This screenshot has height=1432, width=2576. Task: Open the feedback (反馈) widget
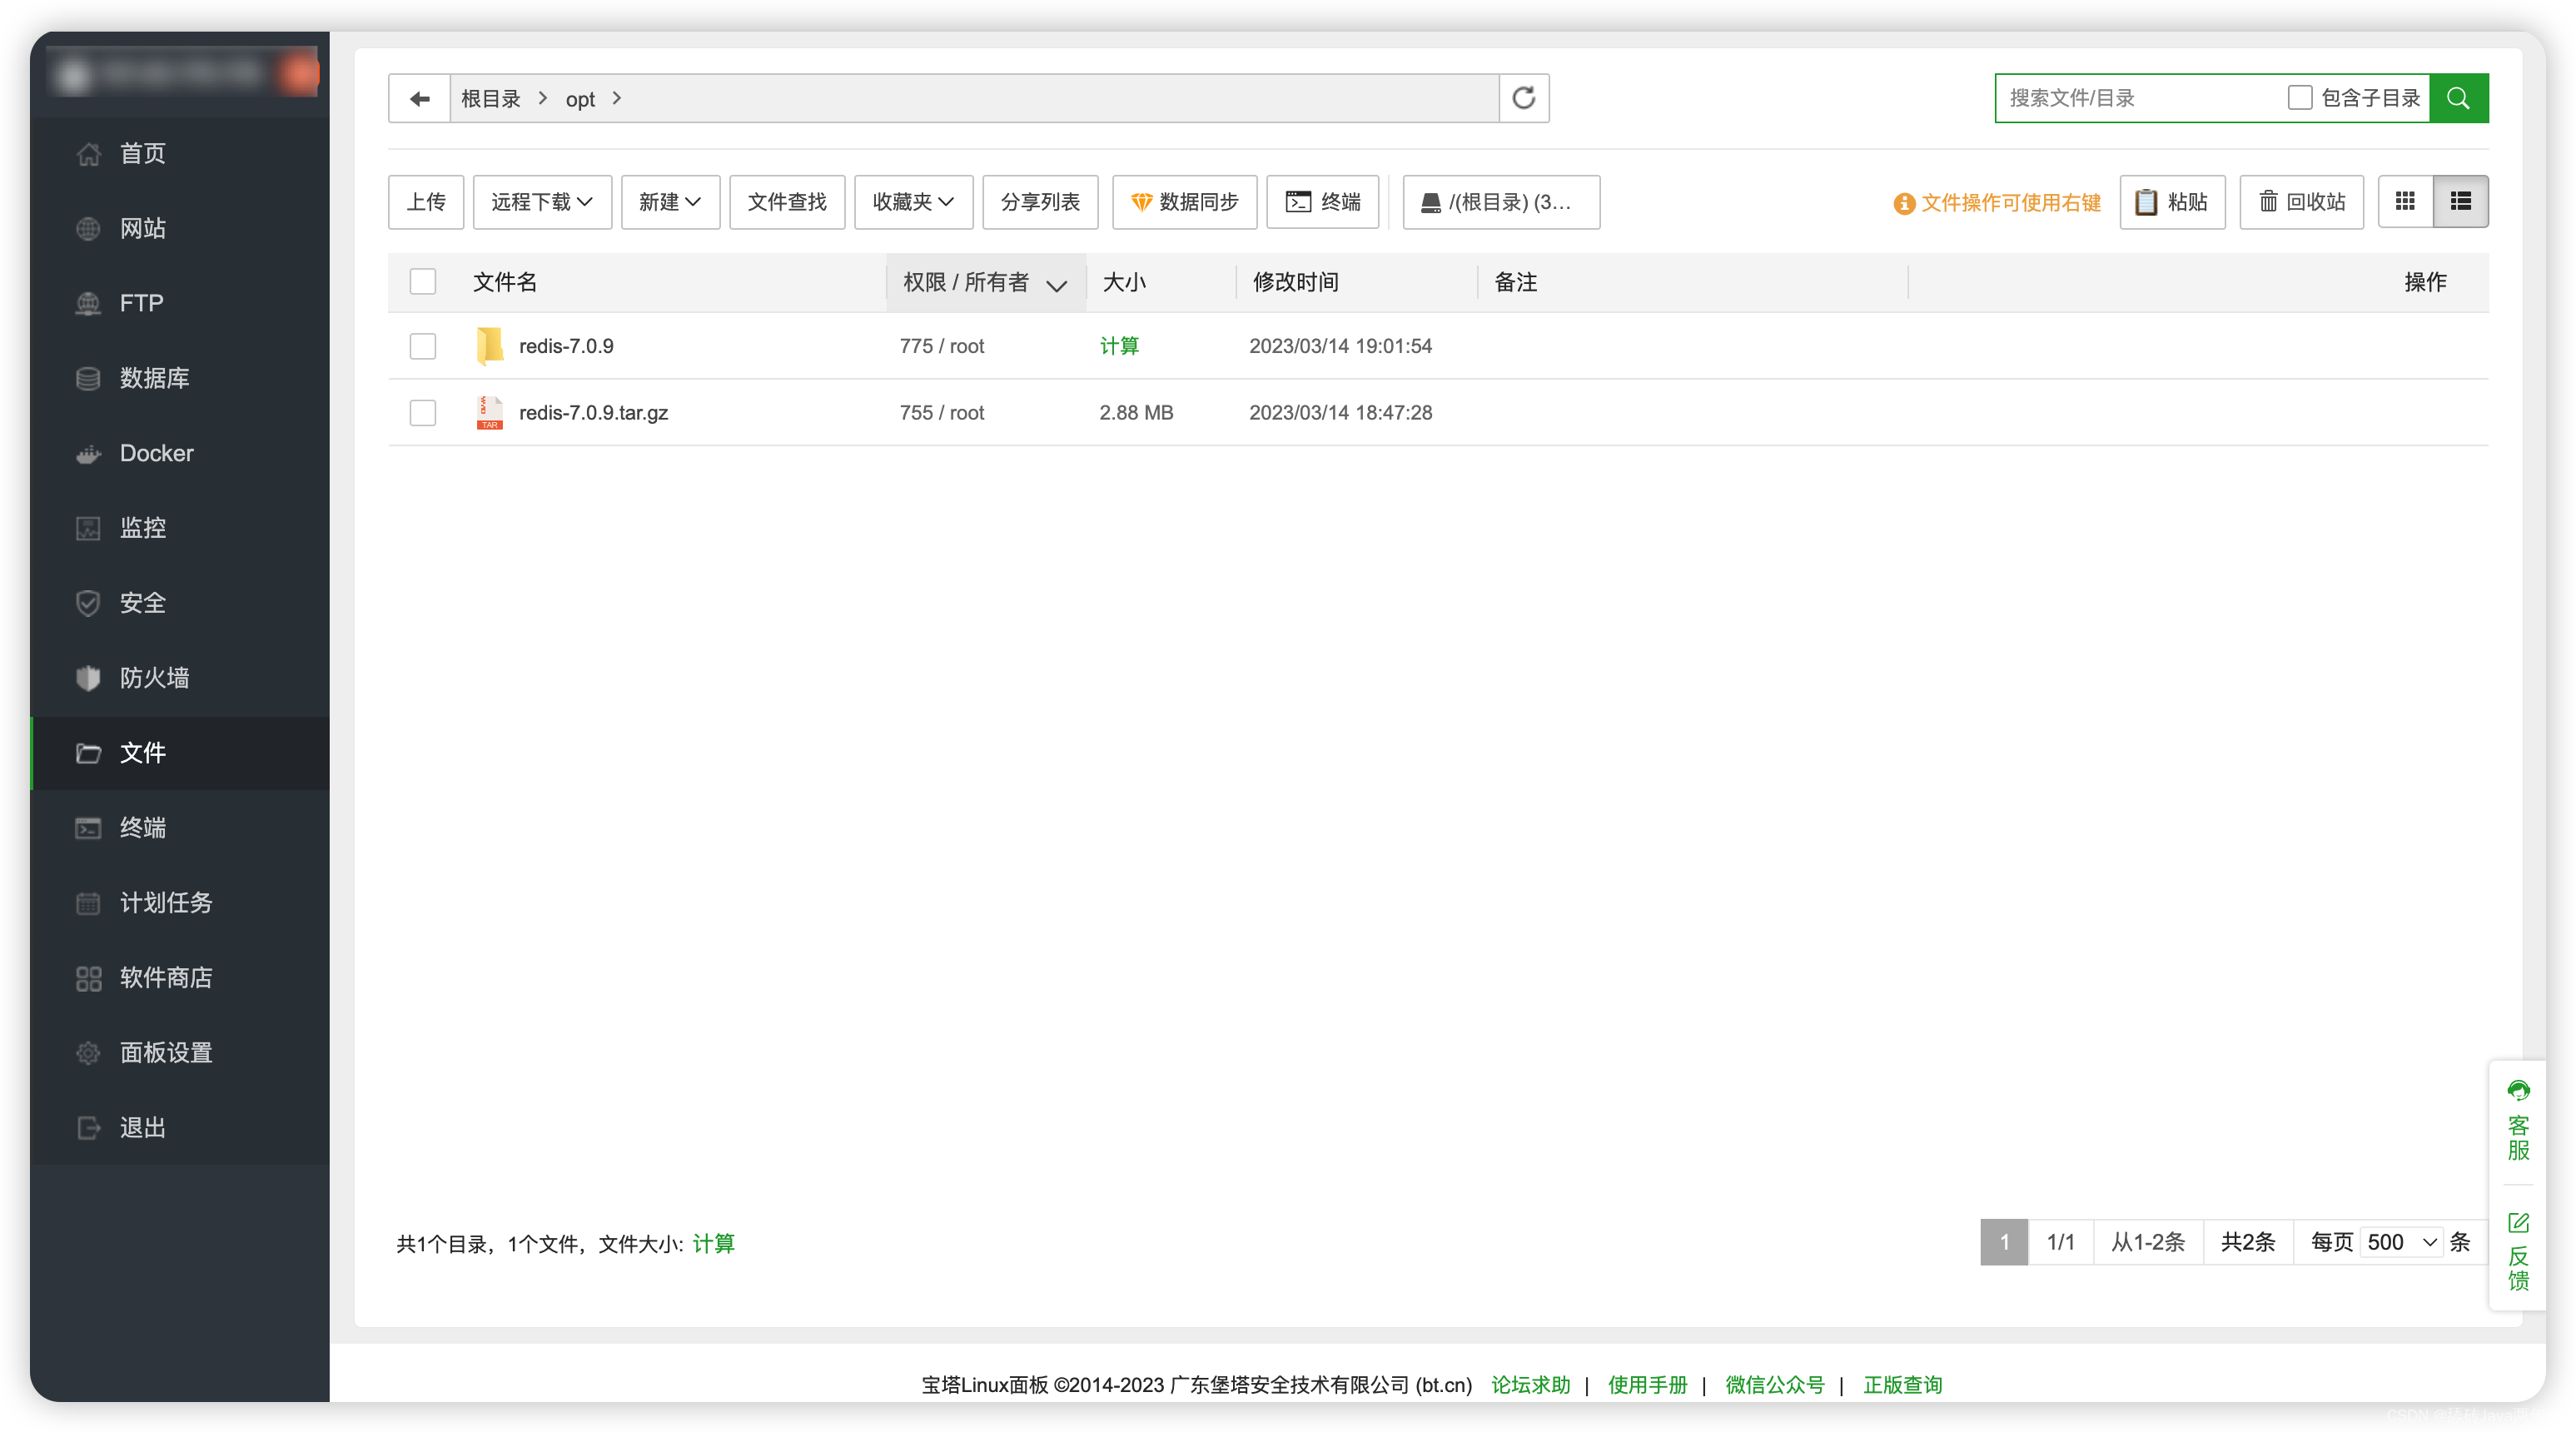coord(2517,1252)
